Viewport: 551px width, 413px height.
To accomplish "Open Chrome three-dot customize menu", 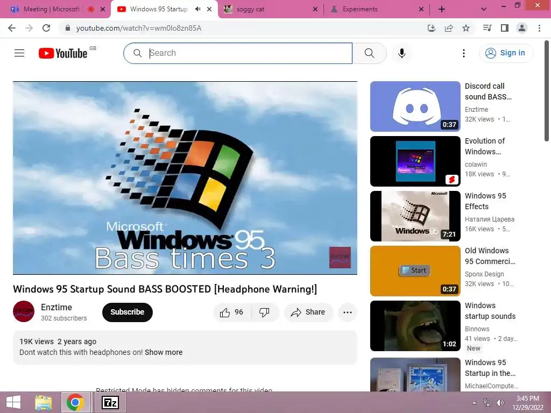I will pos(539,28).
